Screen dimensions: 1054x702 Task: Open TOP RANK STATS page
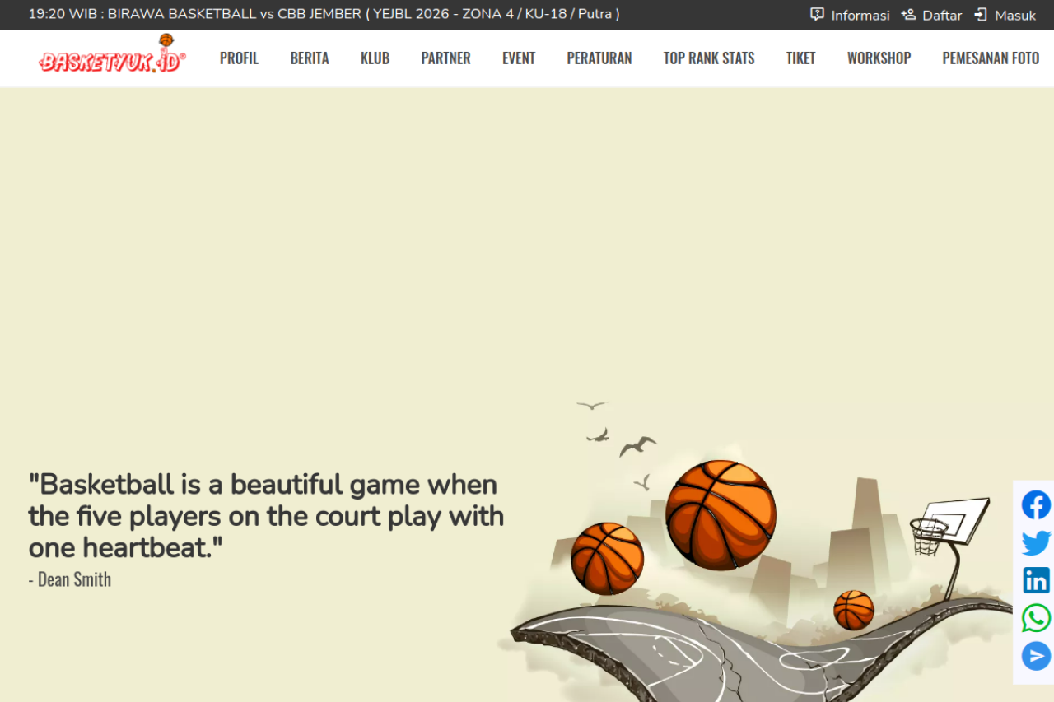pos(709,58)
